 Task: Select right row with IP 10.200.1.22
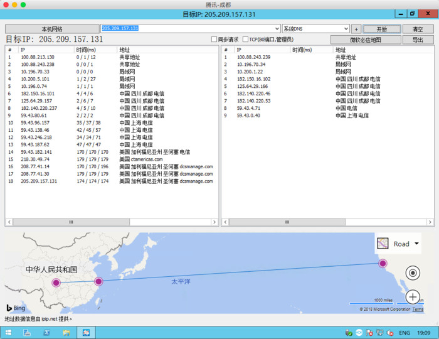(x=327, y=72)
